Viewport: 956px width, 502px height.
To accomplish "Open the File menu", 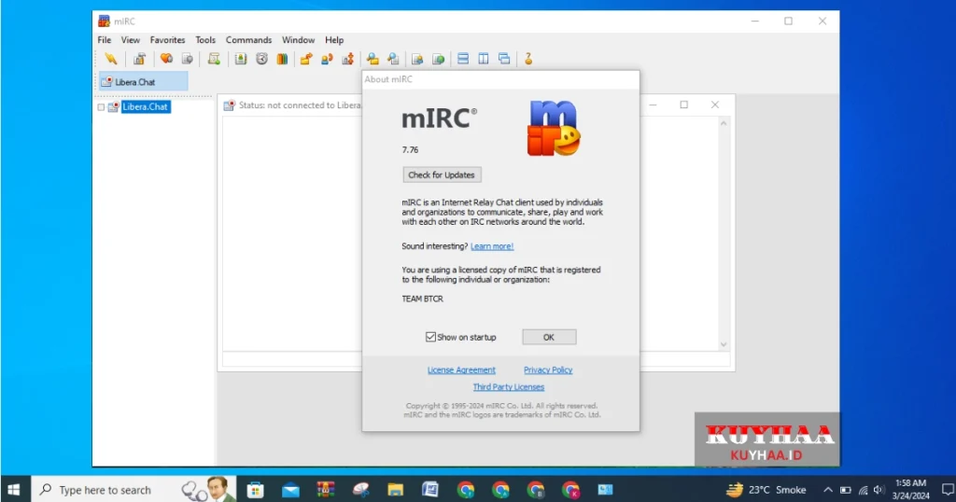I will (x=105, y=39).
